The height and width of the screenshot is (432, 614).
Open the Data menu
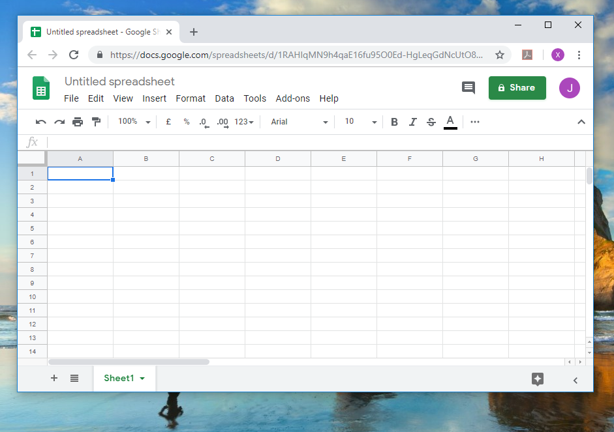[x=224, y=98]
